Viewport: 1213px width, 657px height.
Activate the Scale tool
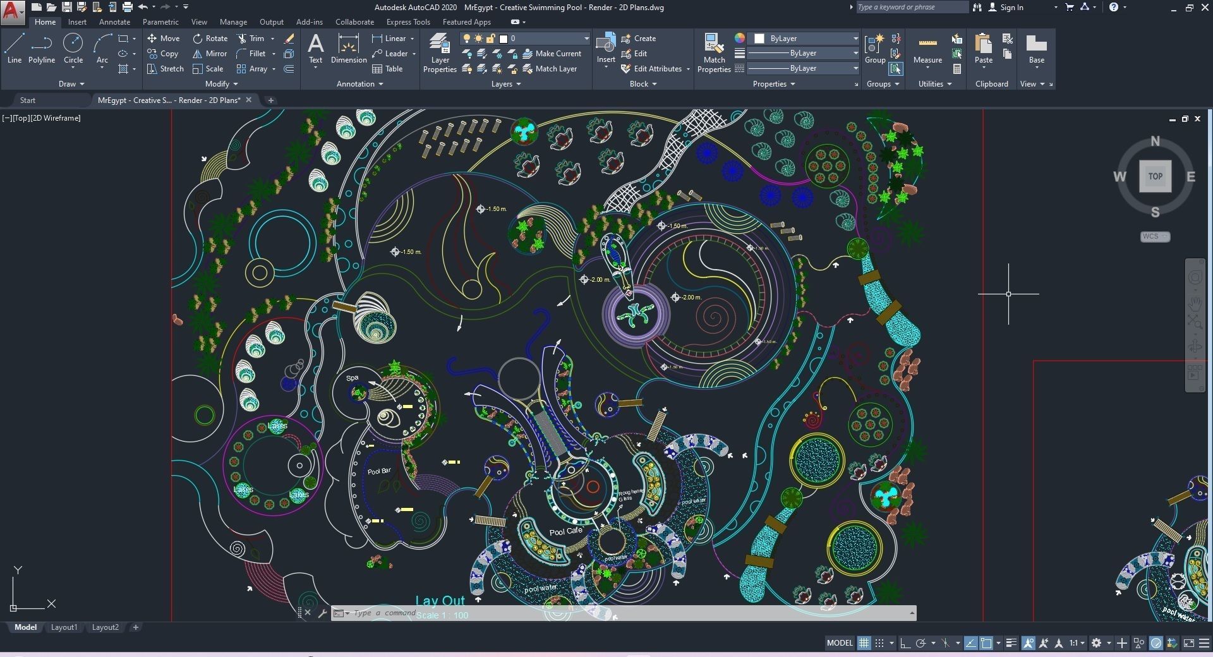(x=208, y=69)
